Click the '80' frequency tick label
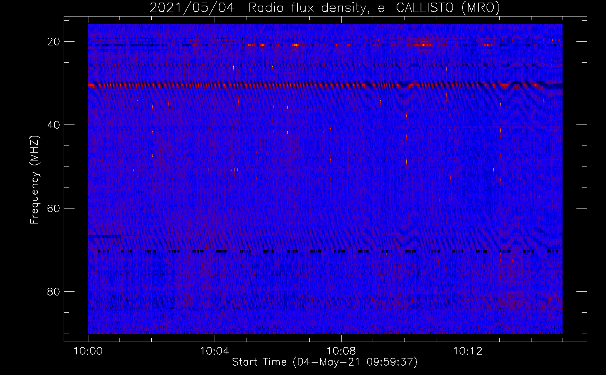Screen dimensions: 606x375 click(x=54, y=291)
